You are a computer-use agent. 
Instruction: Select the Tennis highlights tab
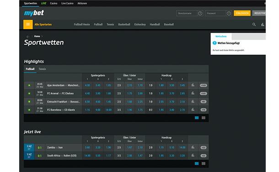[42, 69]
